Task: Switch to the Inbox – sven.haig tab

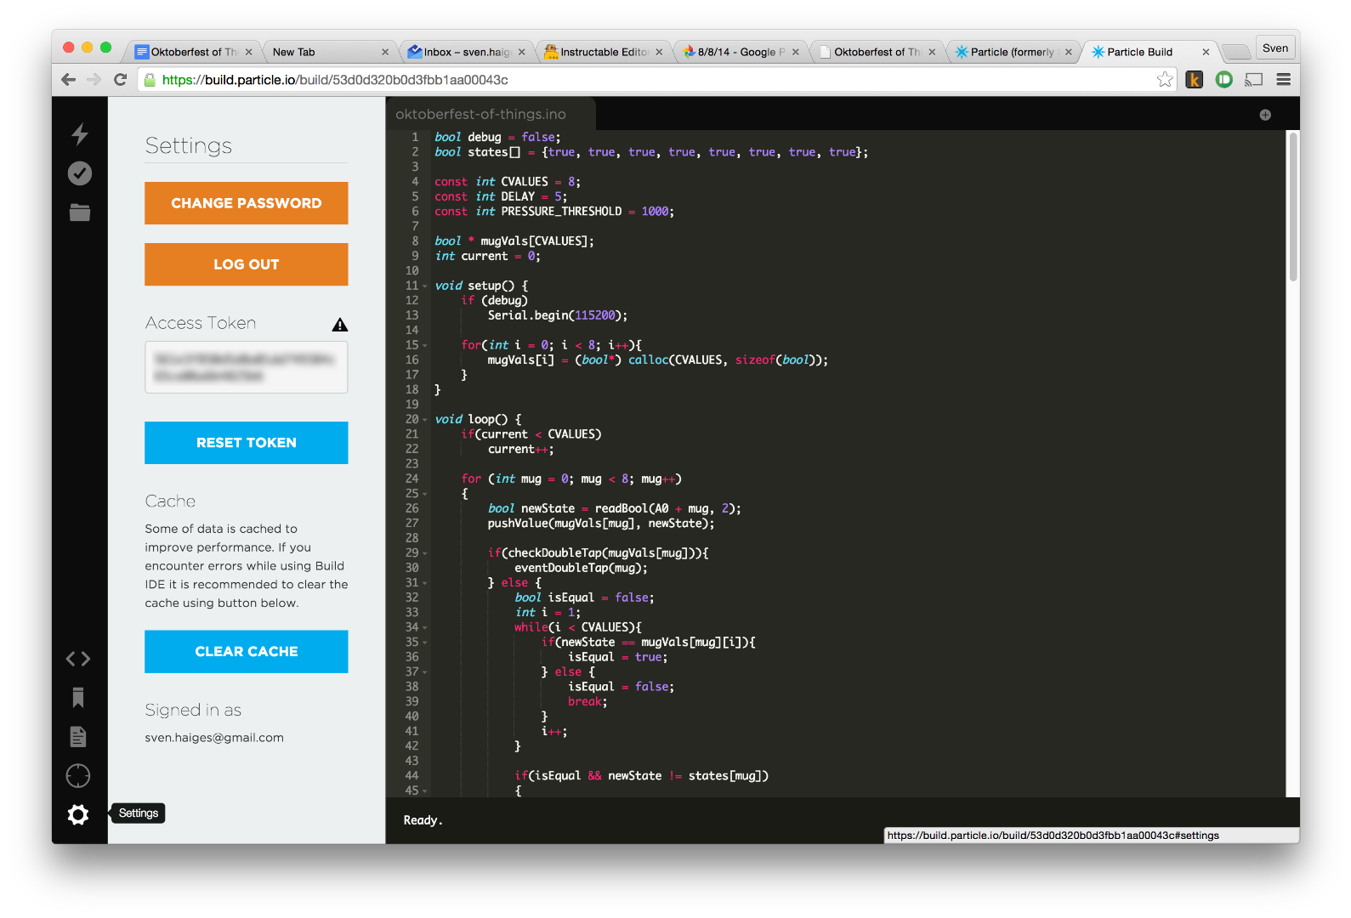Action: tap(467, 52)
